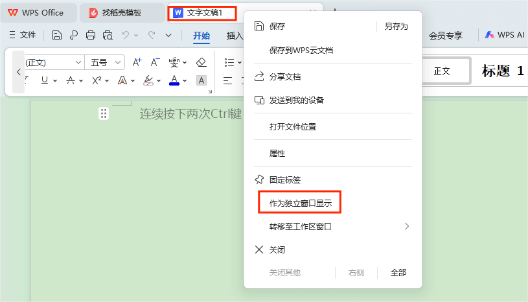The image size is (528, 302).
Task: Expand the text effects dropdown
Action: click(133, 81)
